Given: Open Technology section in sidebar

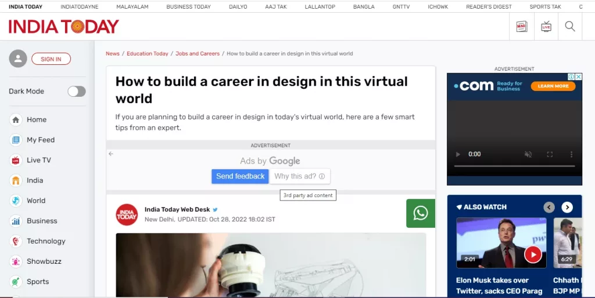Looking at the screenshot, I should pos(46,241).
